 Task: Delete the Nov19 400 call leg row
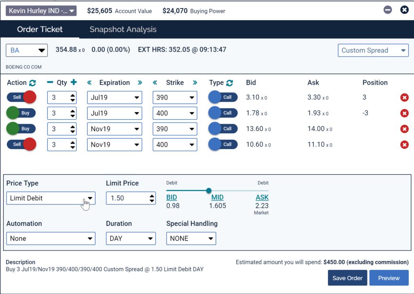[404, 145]
